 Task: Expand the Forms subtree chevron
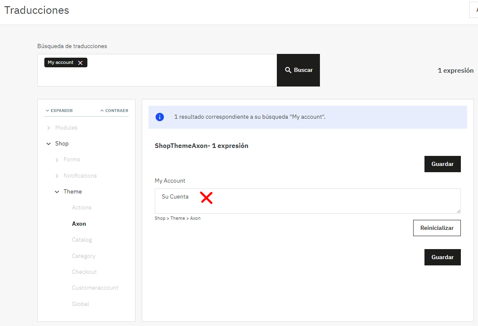click(57, 160)
